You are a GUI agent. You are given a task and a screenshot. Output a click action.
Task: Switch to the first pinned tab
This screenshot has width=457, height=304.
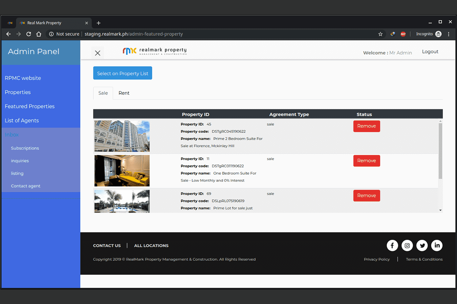[x=10, y=23]
